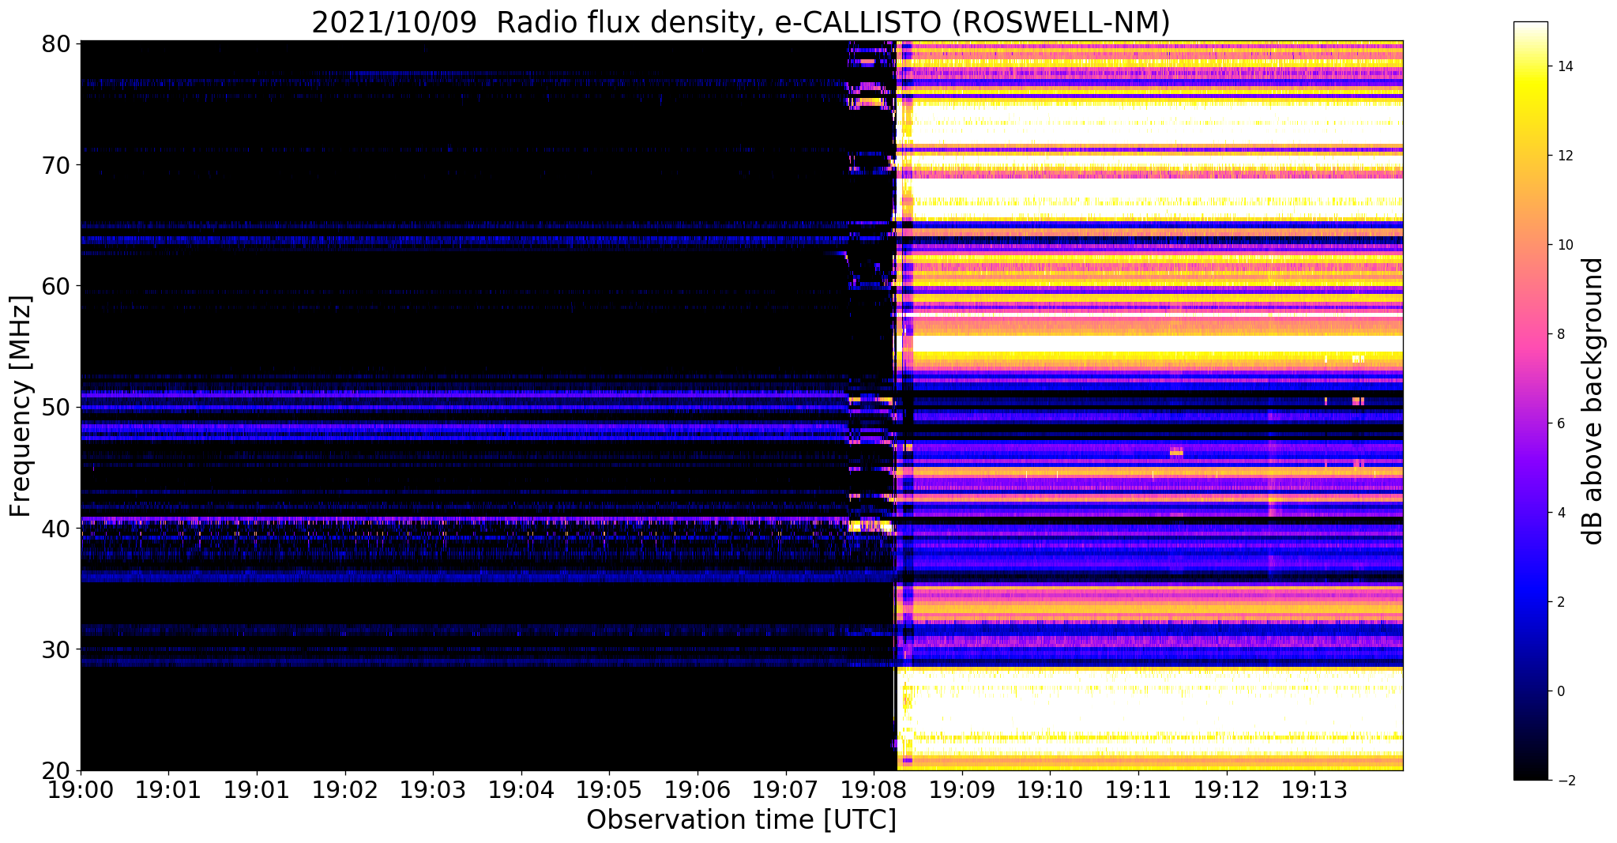1617x843 pixels.
Task: Click the 19:06 time tick label
Action: [x=698, y=790]
